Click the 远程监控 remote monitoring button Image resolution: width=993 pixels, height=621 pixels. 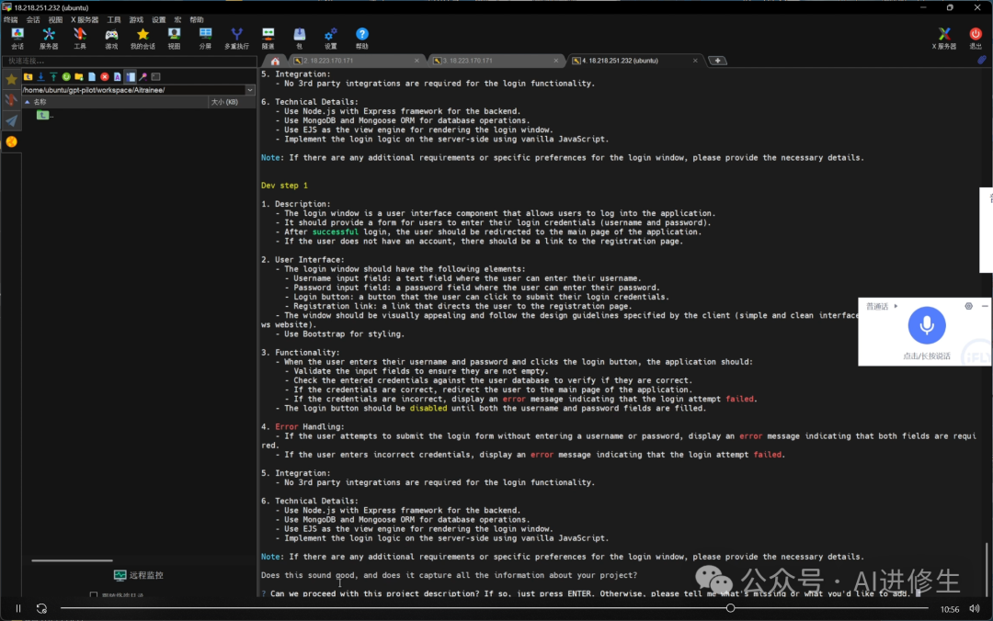(139, 575)
